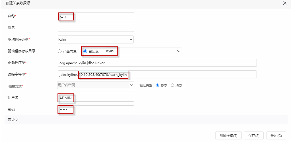This screenshot has width=291, height=142.
Task: Open the 驱动程序类型 dropdown showing Kylin
Action: (96, 39)
